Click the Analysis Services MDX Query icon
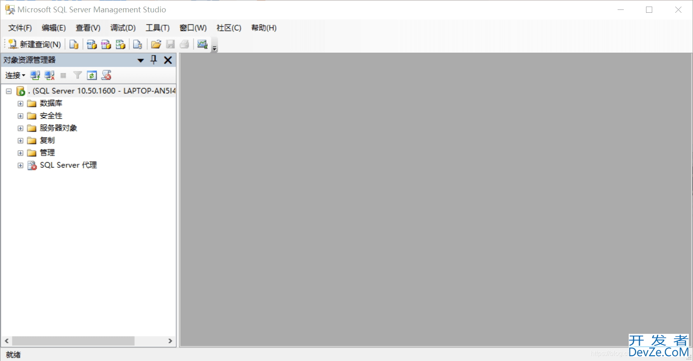This screenshot has height=361, width=693. (x=91, y=44)
